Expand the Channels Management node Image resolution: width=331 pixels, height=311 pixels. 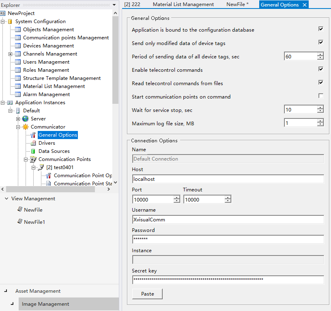coord(11,54)
